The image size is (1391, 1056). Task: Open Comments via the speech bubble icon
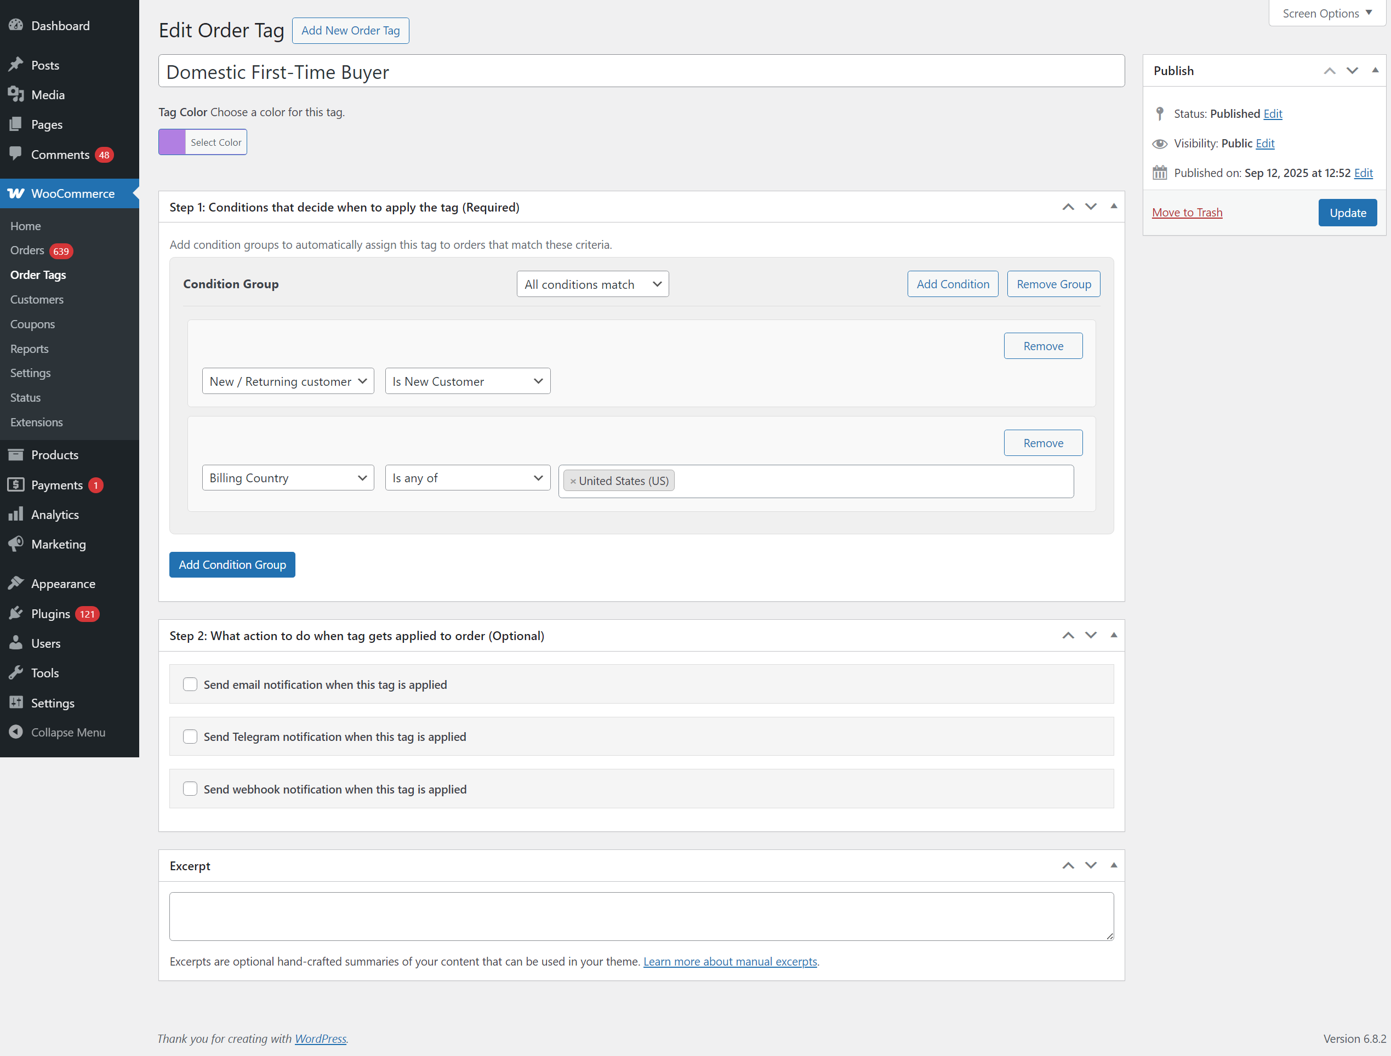point(16,154)
